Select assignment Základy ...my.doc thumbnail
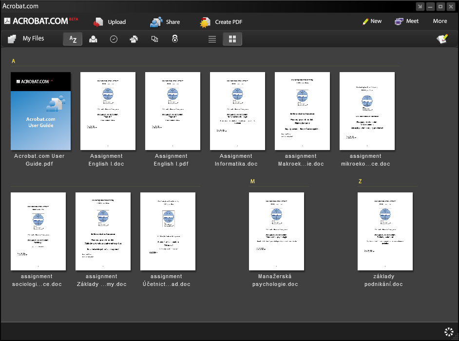459x341 pixels. tap(103, 231)
